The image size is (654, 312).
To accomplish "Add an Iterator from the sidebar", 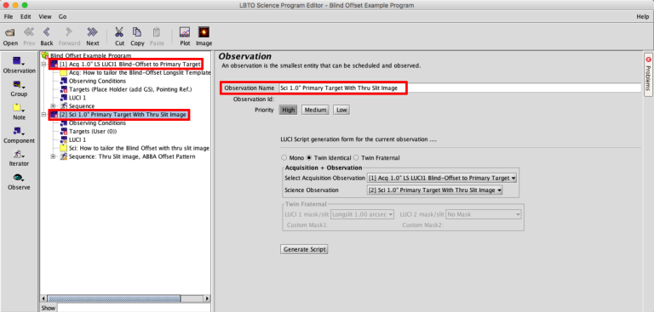I will 19,155.
